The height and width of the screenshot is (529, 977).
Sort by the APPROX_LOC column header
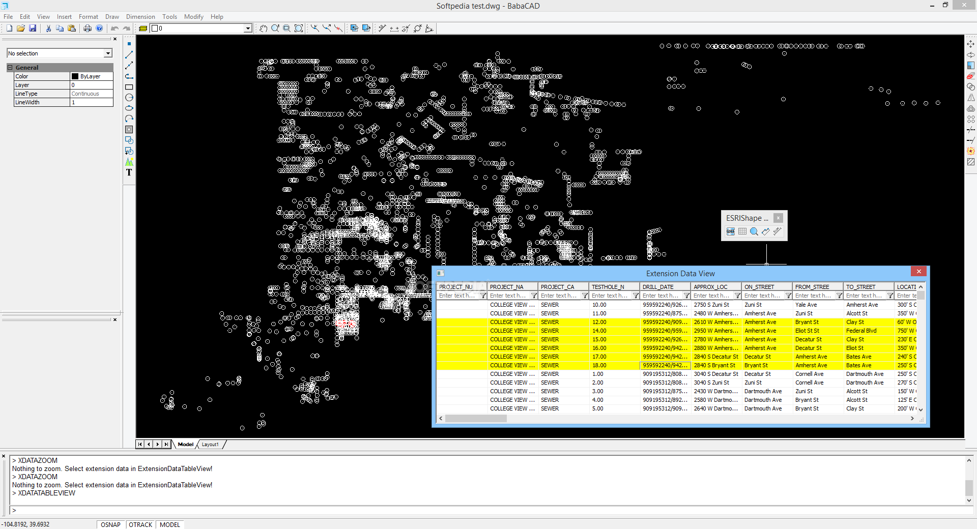pos(716,287)
